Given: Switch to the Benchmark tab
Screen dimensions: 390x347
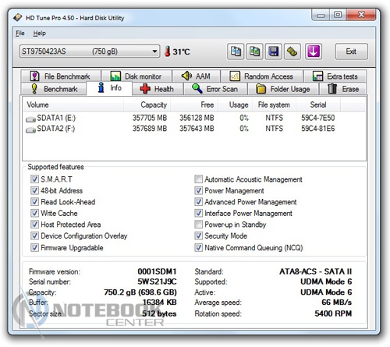Looking at the screenshot, I should 54,89.
